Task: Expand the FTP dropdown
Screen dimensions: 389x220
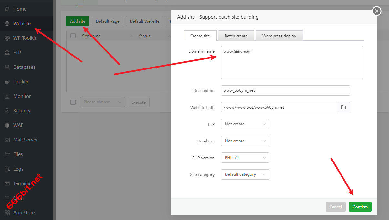Action: click(245, 124)
